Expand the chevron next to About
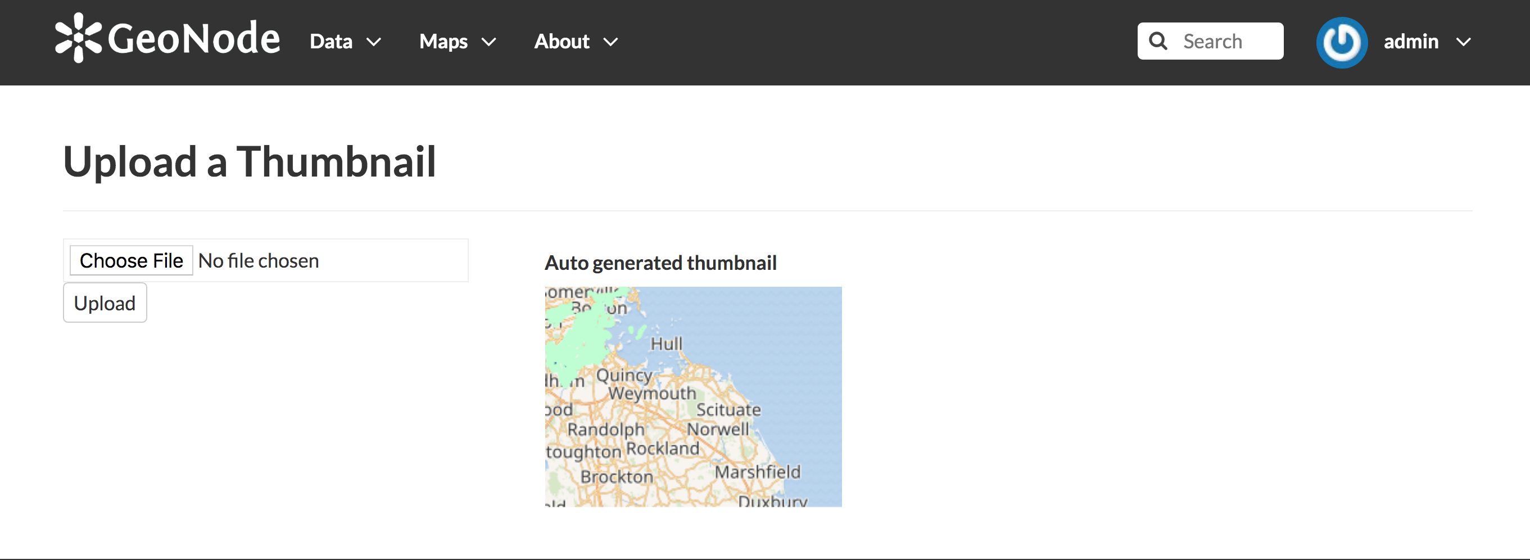1530x560 pixels. tap(610, 42)
